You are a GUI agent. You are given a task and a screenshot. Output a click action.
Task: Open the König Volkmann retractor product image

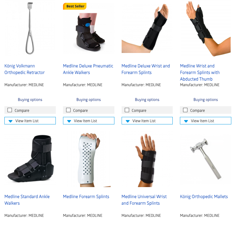click(30, 28)
